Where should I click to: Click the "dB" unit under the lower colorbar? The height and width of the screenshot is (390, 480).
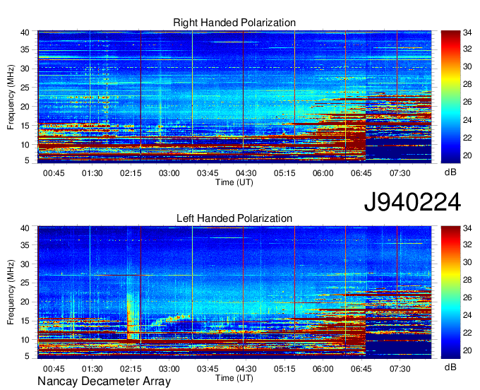point(450,367)
